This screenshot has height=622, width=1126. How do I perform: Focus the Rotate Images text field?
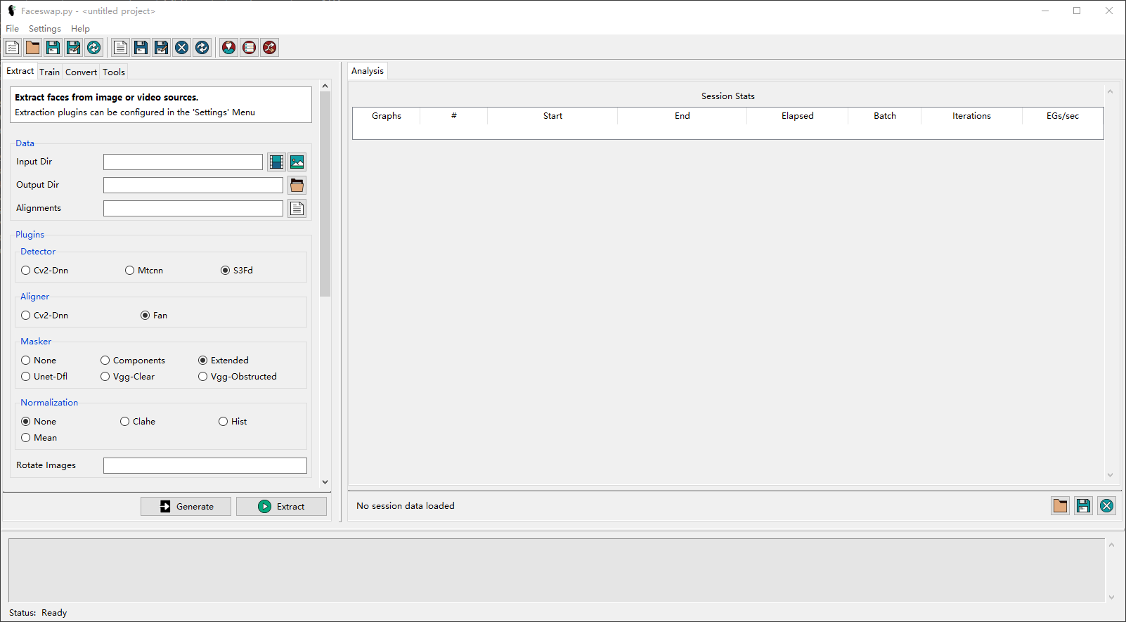205,466
